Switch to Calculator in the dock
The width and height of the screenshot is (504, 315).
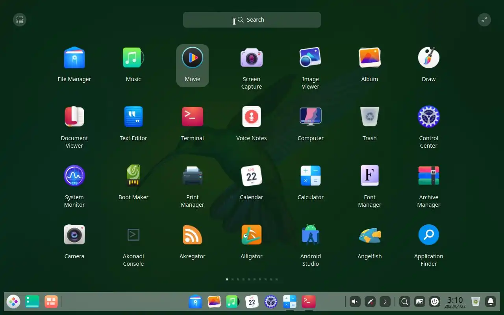290,302
